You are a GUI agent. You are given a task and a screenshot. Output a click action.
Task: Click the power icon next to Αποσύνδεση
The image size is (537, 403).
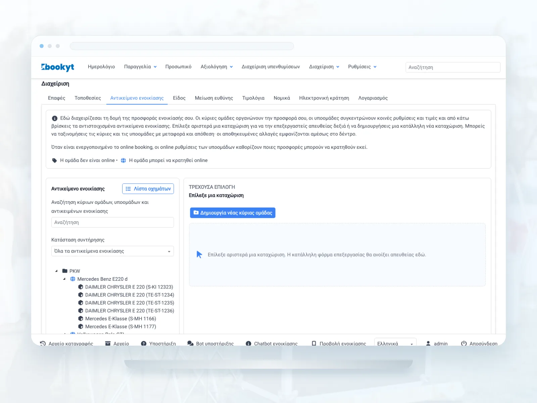[464, 343]
